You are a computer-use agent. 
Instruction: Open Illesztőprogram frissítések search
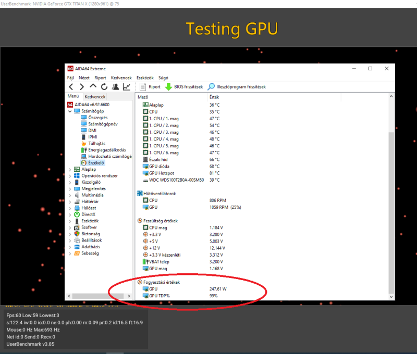[x=237, y=87]
